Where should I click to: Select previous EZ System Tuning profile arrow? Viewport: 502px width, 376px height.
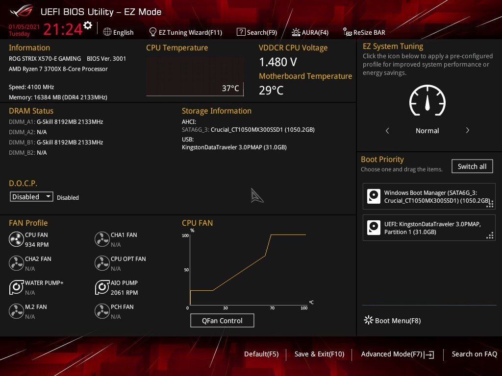[x=387, y=130]
